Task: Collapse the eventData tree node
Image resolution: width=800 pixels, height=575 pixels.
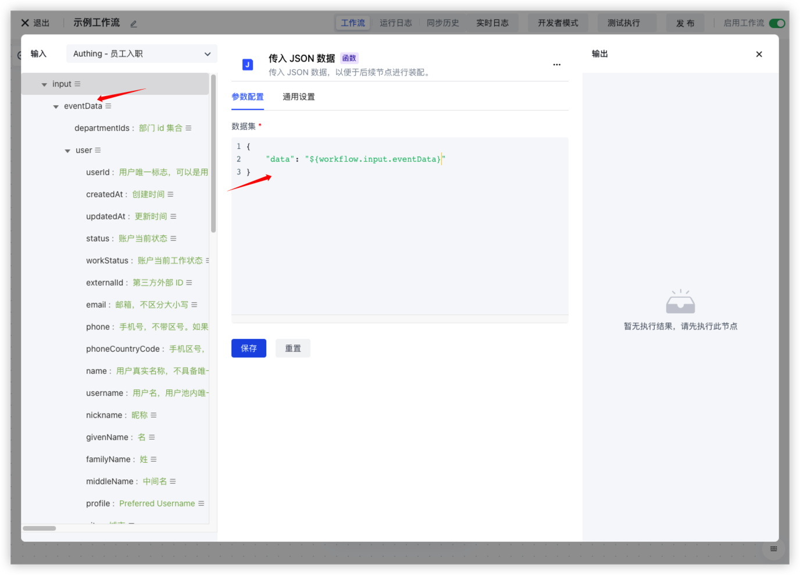Action: point(56,107)
